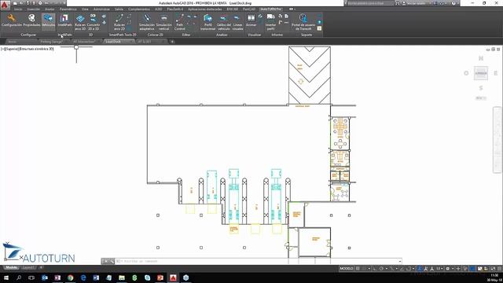Switch to the Layout1 tab
Image resolution: width=503 pixels, height=283 pixels.
click(x=28, y=267)
